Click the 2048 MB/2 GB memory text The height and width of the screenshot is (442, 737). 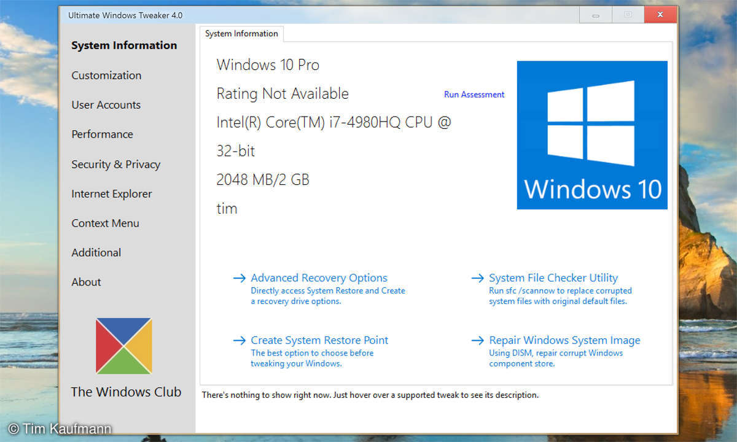(x=263, y=180)
